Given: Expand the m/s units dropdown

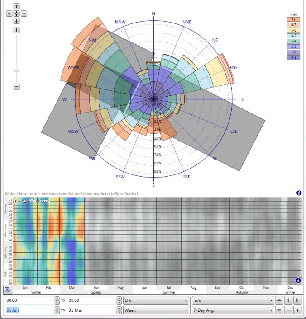Looking at the screenshot, I should pyautogui.click(x=232, y=300).
